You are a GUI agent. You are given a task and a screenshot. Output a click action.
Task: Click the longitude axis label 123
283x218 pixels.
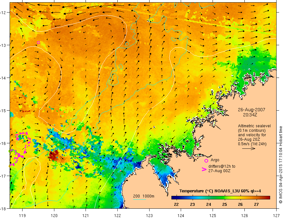149,215
